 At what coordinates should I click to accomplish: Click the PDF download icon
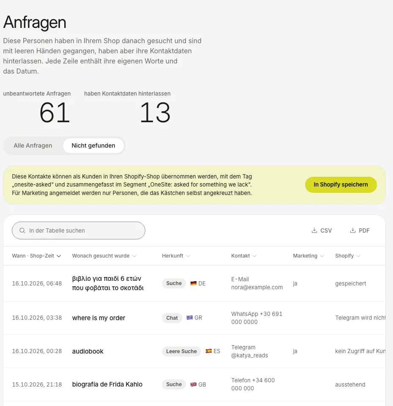tap(352, 230)
